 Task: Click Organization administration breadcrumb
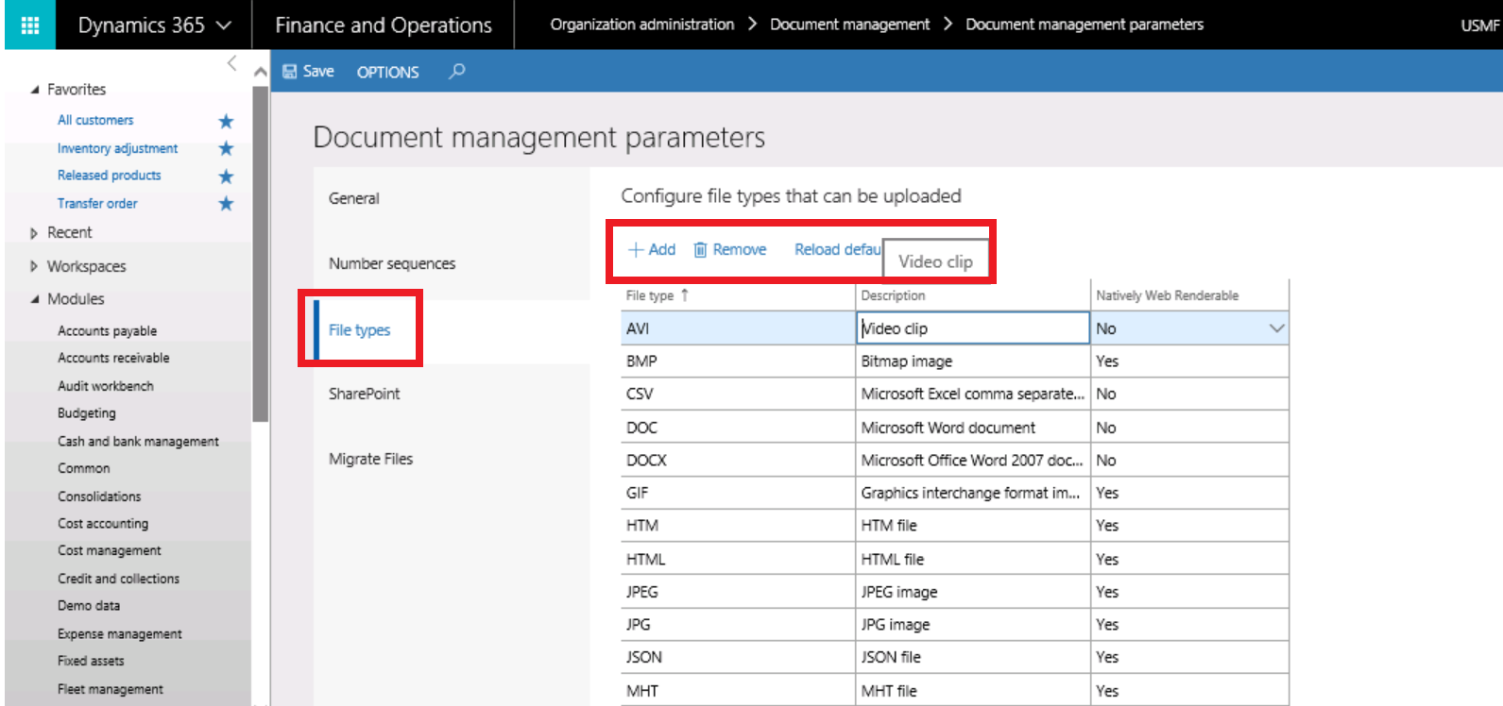(x=642, y=25)
